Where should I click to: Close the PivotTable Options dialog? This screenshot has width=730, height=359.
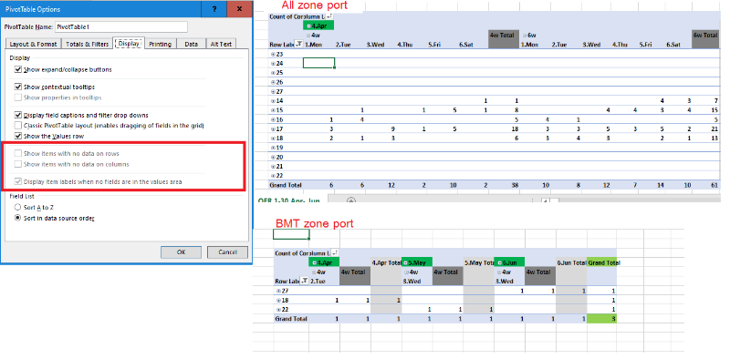pos(239,9)
